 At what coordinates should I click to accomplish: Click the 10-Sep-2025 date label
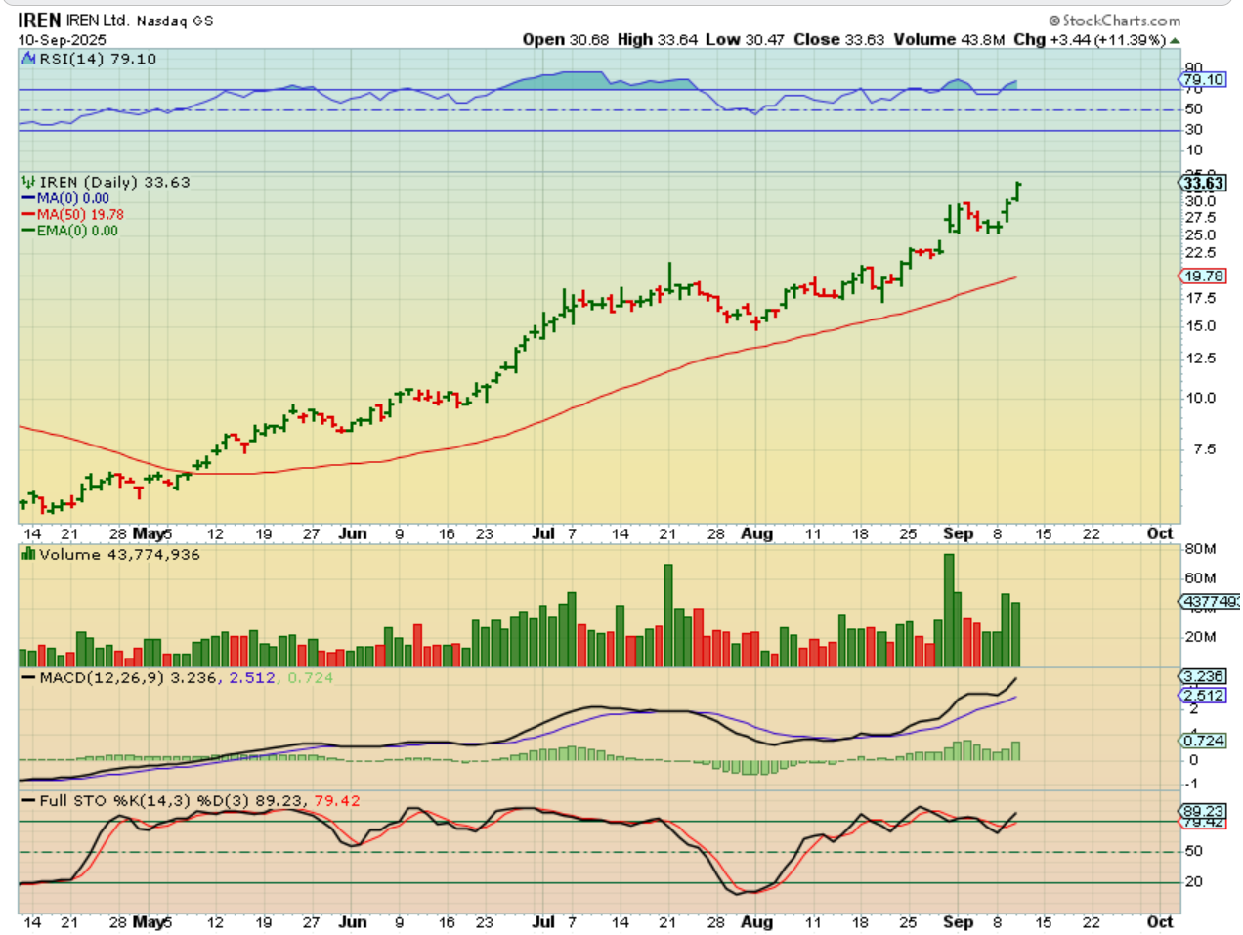point(62,40)
